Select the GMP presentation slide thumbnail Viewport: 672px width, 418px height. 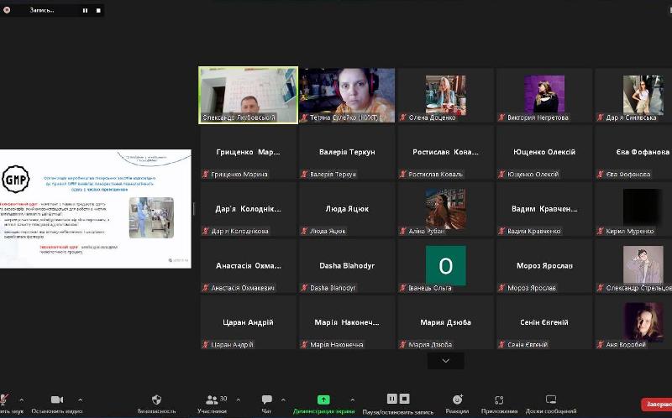[96, 208]
